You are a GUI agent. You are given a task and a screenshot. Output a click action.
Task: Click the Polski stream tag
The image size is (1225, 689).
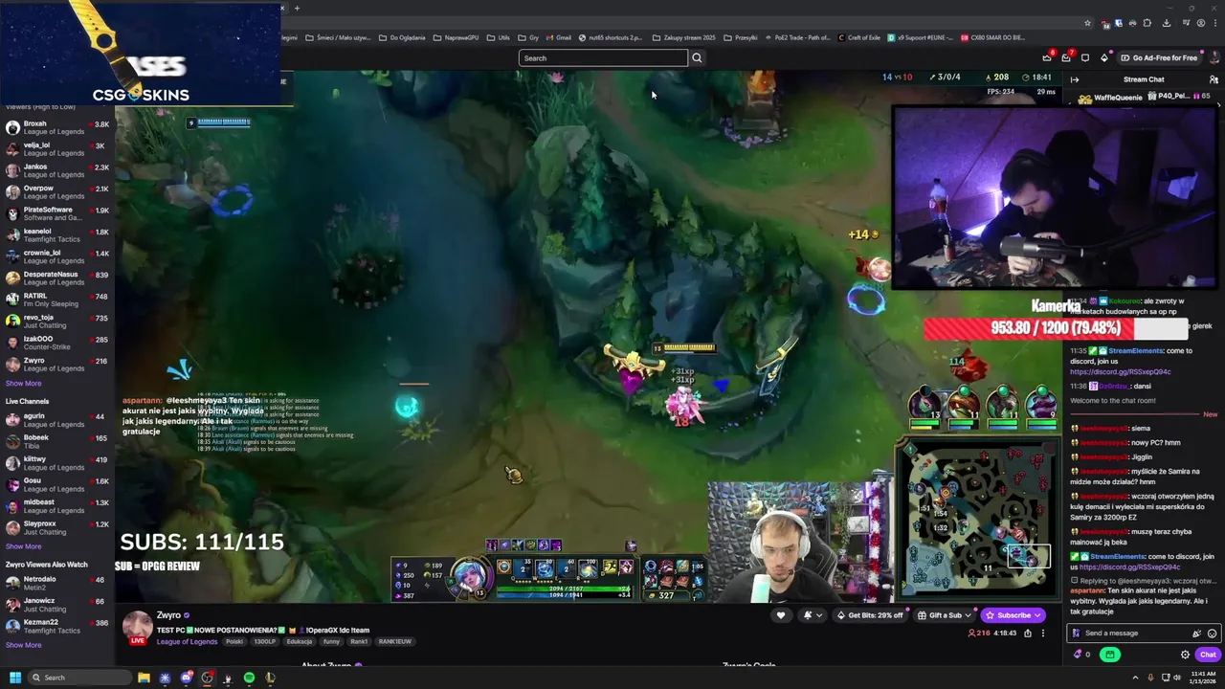[234, 641]
